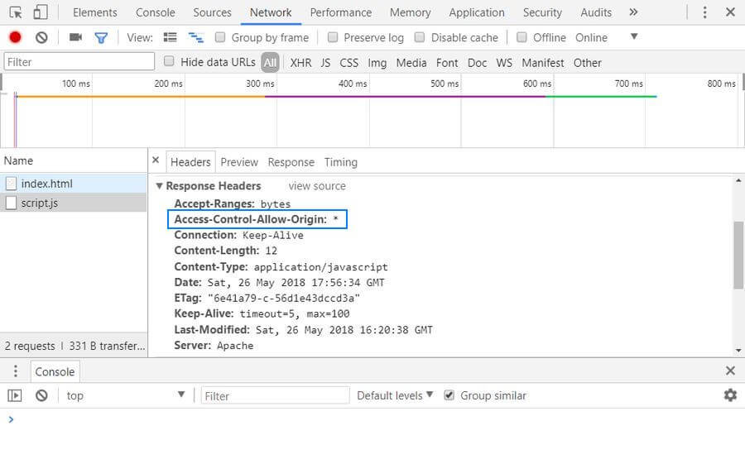Screen dimensions: 745x464
Task: Select the Headers tab
Action: pos(190,162)
